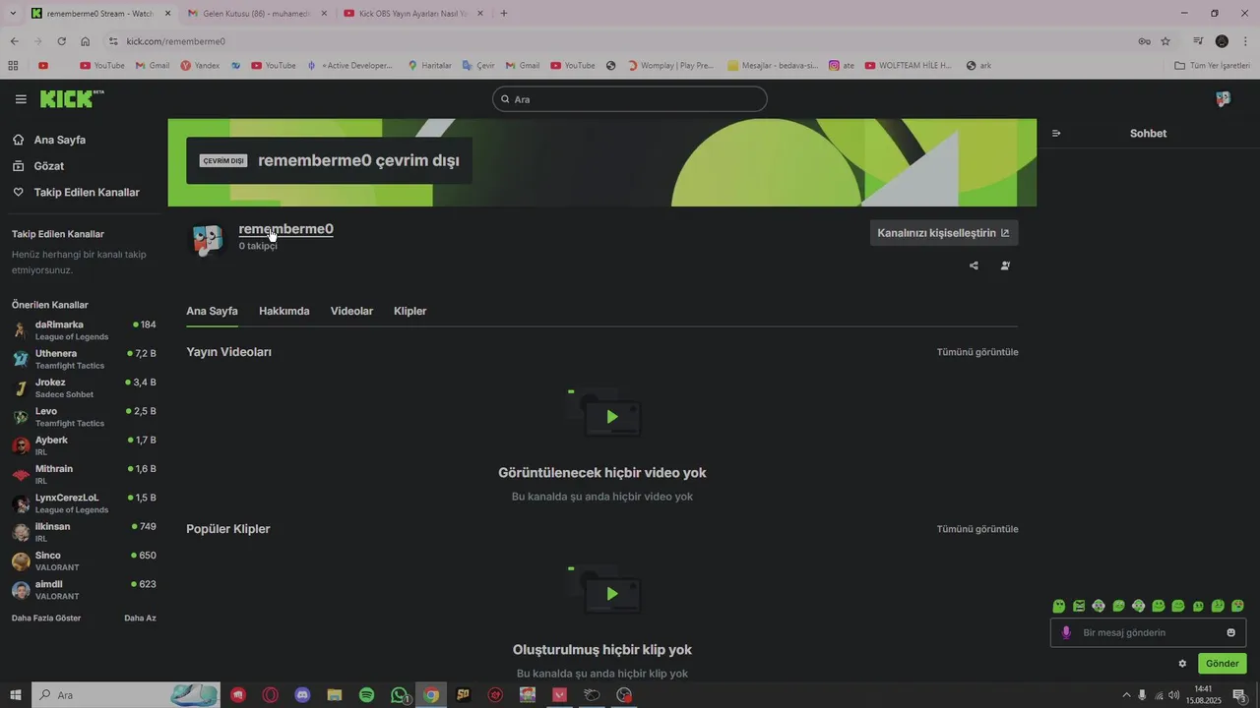Viewport: 1260px width, 708px height.
Task: Open aimdll VALORANT channel
Action: coord(83,590)
